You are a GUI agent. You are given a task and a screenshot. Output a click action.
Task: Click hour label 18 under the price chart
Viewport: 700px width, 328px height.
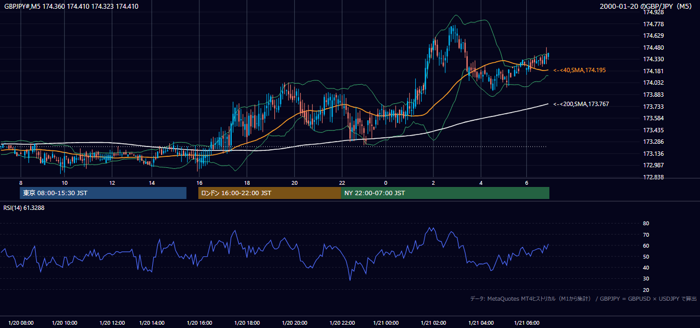(x=247, y=183)
